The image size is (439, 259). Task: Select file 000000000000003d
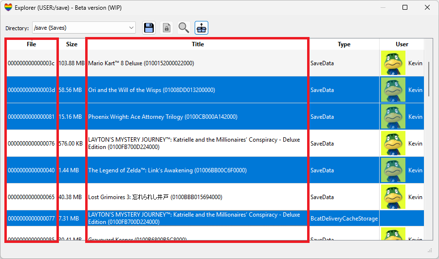(x=31, y=90)
